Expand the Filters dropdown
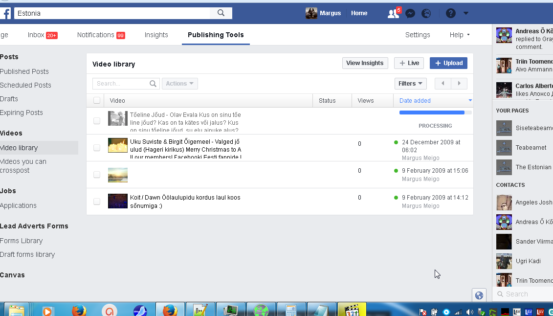The image size is (553, 316). click(x=410, y=84)
